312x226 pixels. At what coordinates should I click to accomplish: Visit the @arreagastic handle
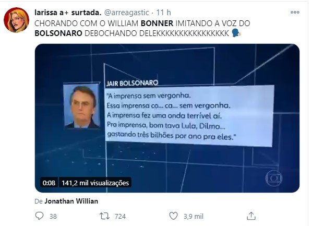[x=127, y=13]
